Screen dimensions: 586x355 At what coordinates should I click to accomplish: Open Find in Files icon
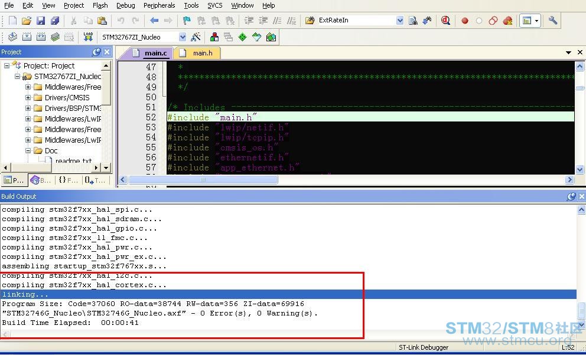point(310,21)
